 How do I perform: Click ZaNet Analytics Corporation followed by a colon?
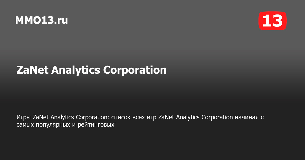coord(71,118)
